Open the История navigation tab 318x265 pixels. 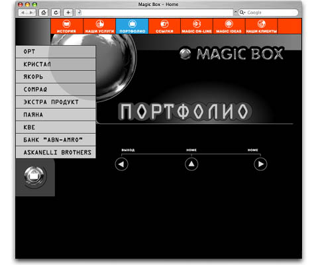point(67,26)
